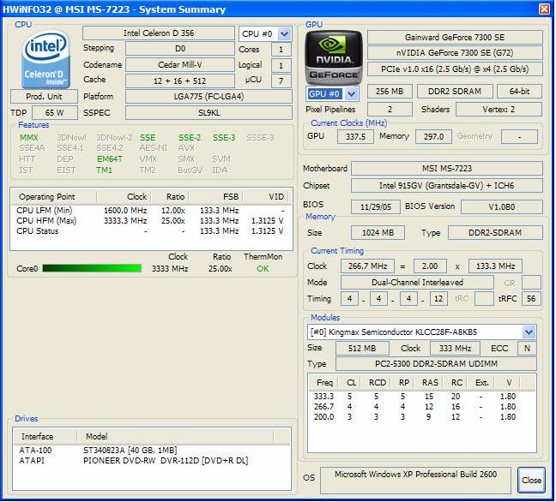Click the SL9KL SSPEC field
The image size is (556, 502).
(x=208, y=113)
